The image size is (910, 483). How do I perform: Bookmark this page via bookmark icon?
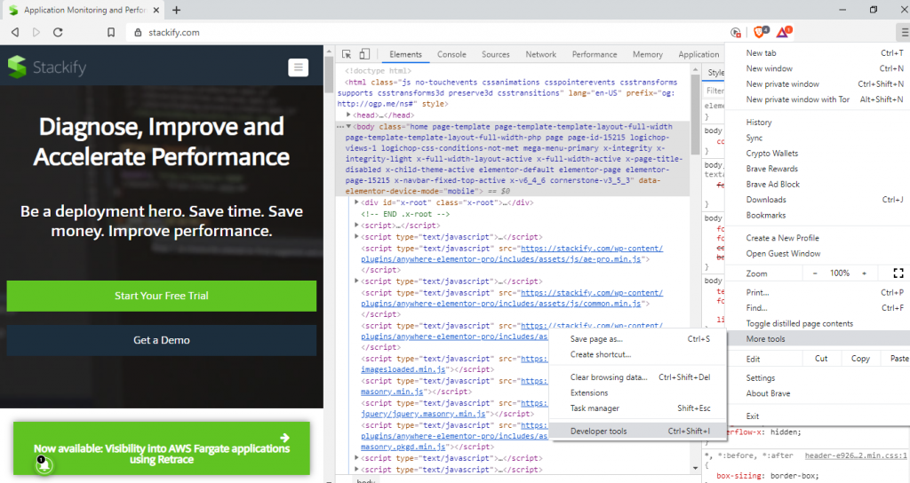click(111, 33)
